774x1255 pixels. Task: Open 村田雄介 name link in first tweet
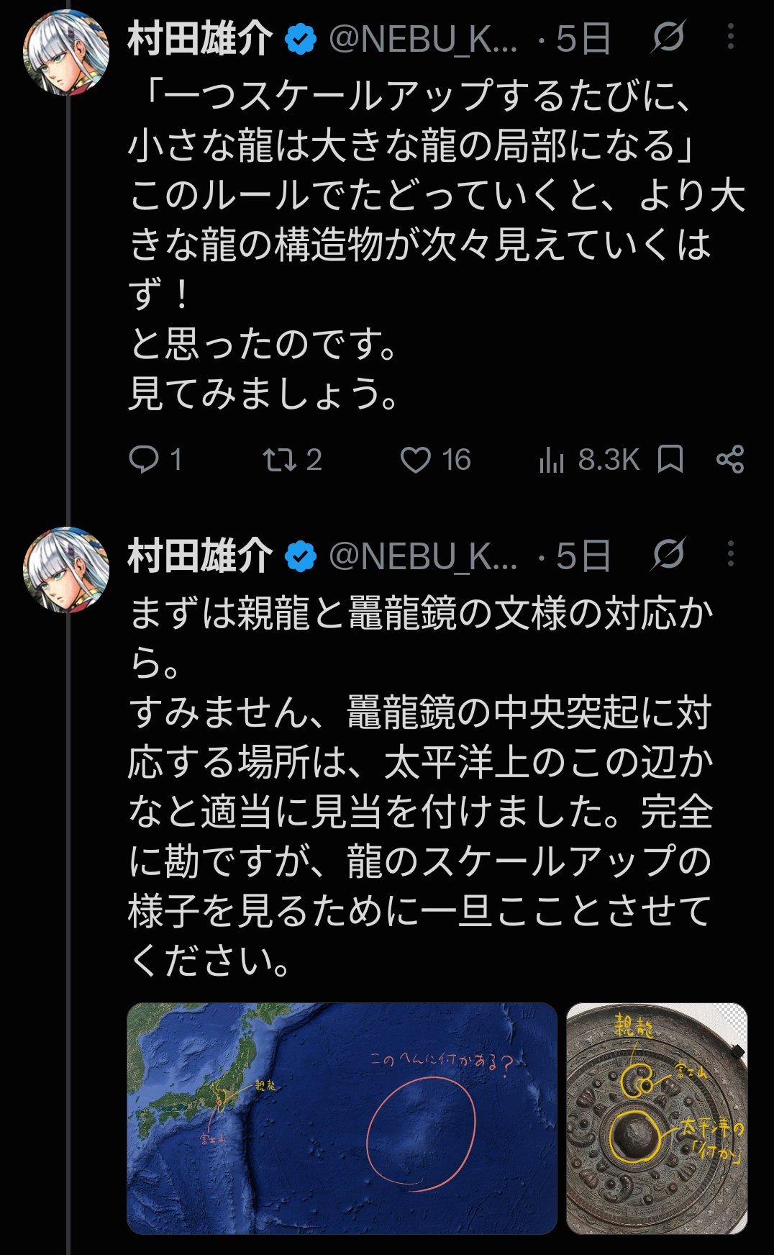tap(201, 38)
